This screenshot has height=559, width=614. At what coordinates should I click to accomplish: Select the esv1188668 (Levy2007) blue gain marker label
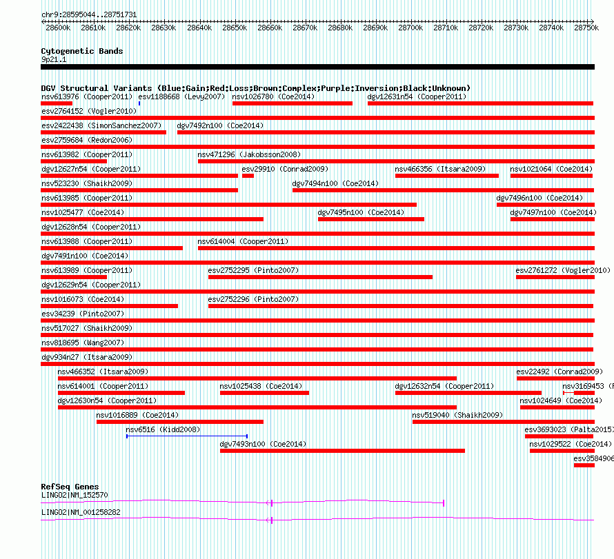click(181, 96)
